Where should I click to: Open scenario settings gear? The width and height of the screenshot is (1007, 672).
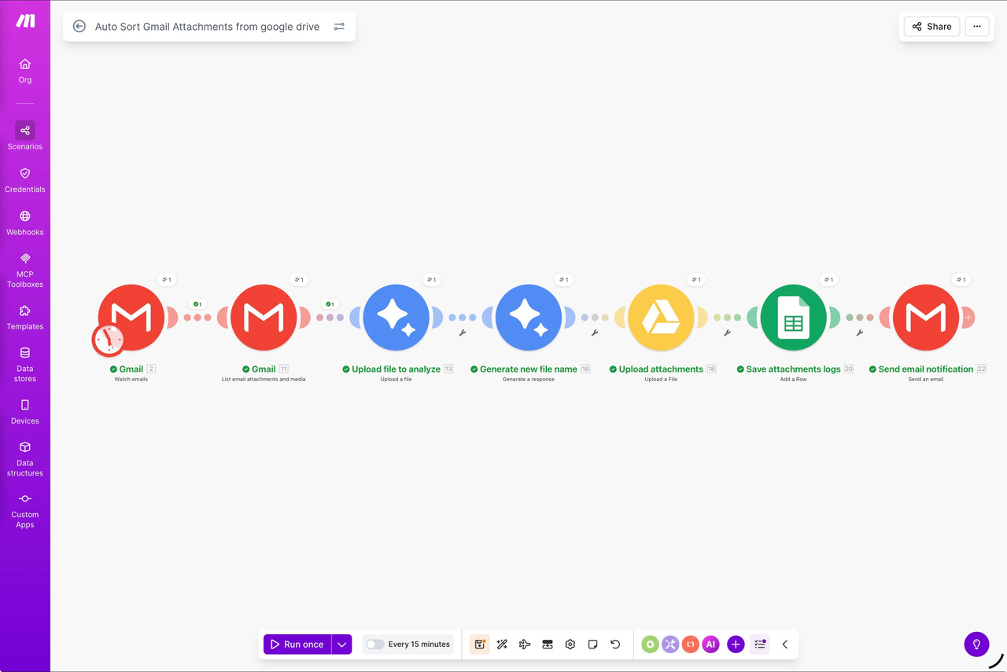tap(570, 644)
